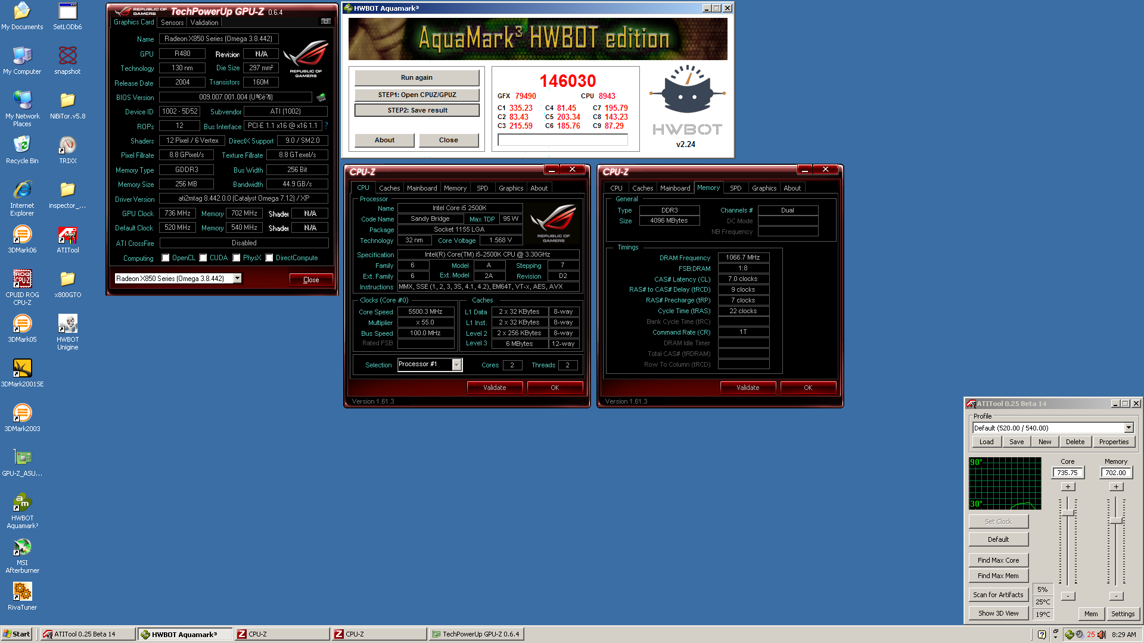Viewport: 1144px width, 643px height.
Task: Launch CPUID ROG CPU-Z shortcut
Action: tap(22, 288)
